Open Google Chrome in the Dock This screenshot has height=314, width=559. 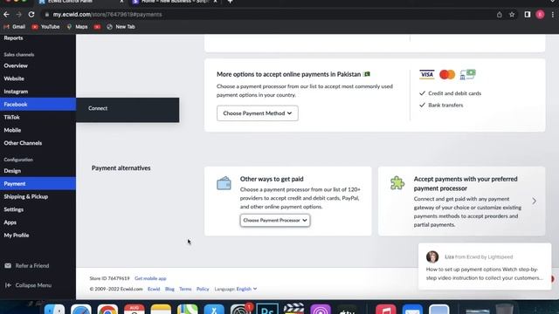click(107, 310)
